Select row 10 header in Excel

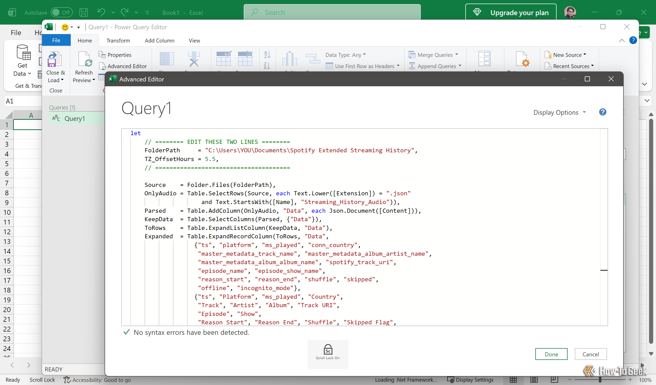point(7,212)
